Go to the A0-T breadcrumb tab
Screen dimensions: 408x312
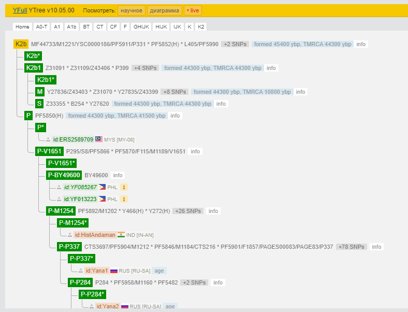41,26
